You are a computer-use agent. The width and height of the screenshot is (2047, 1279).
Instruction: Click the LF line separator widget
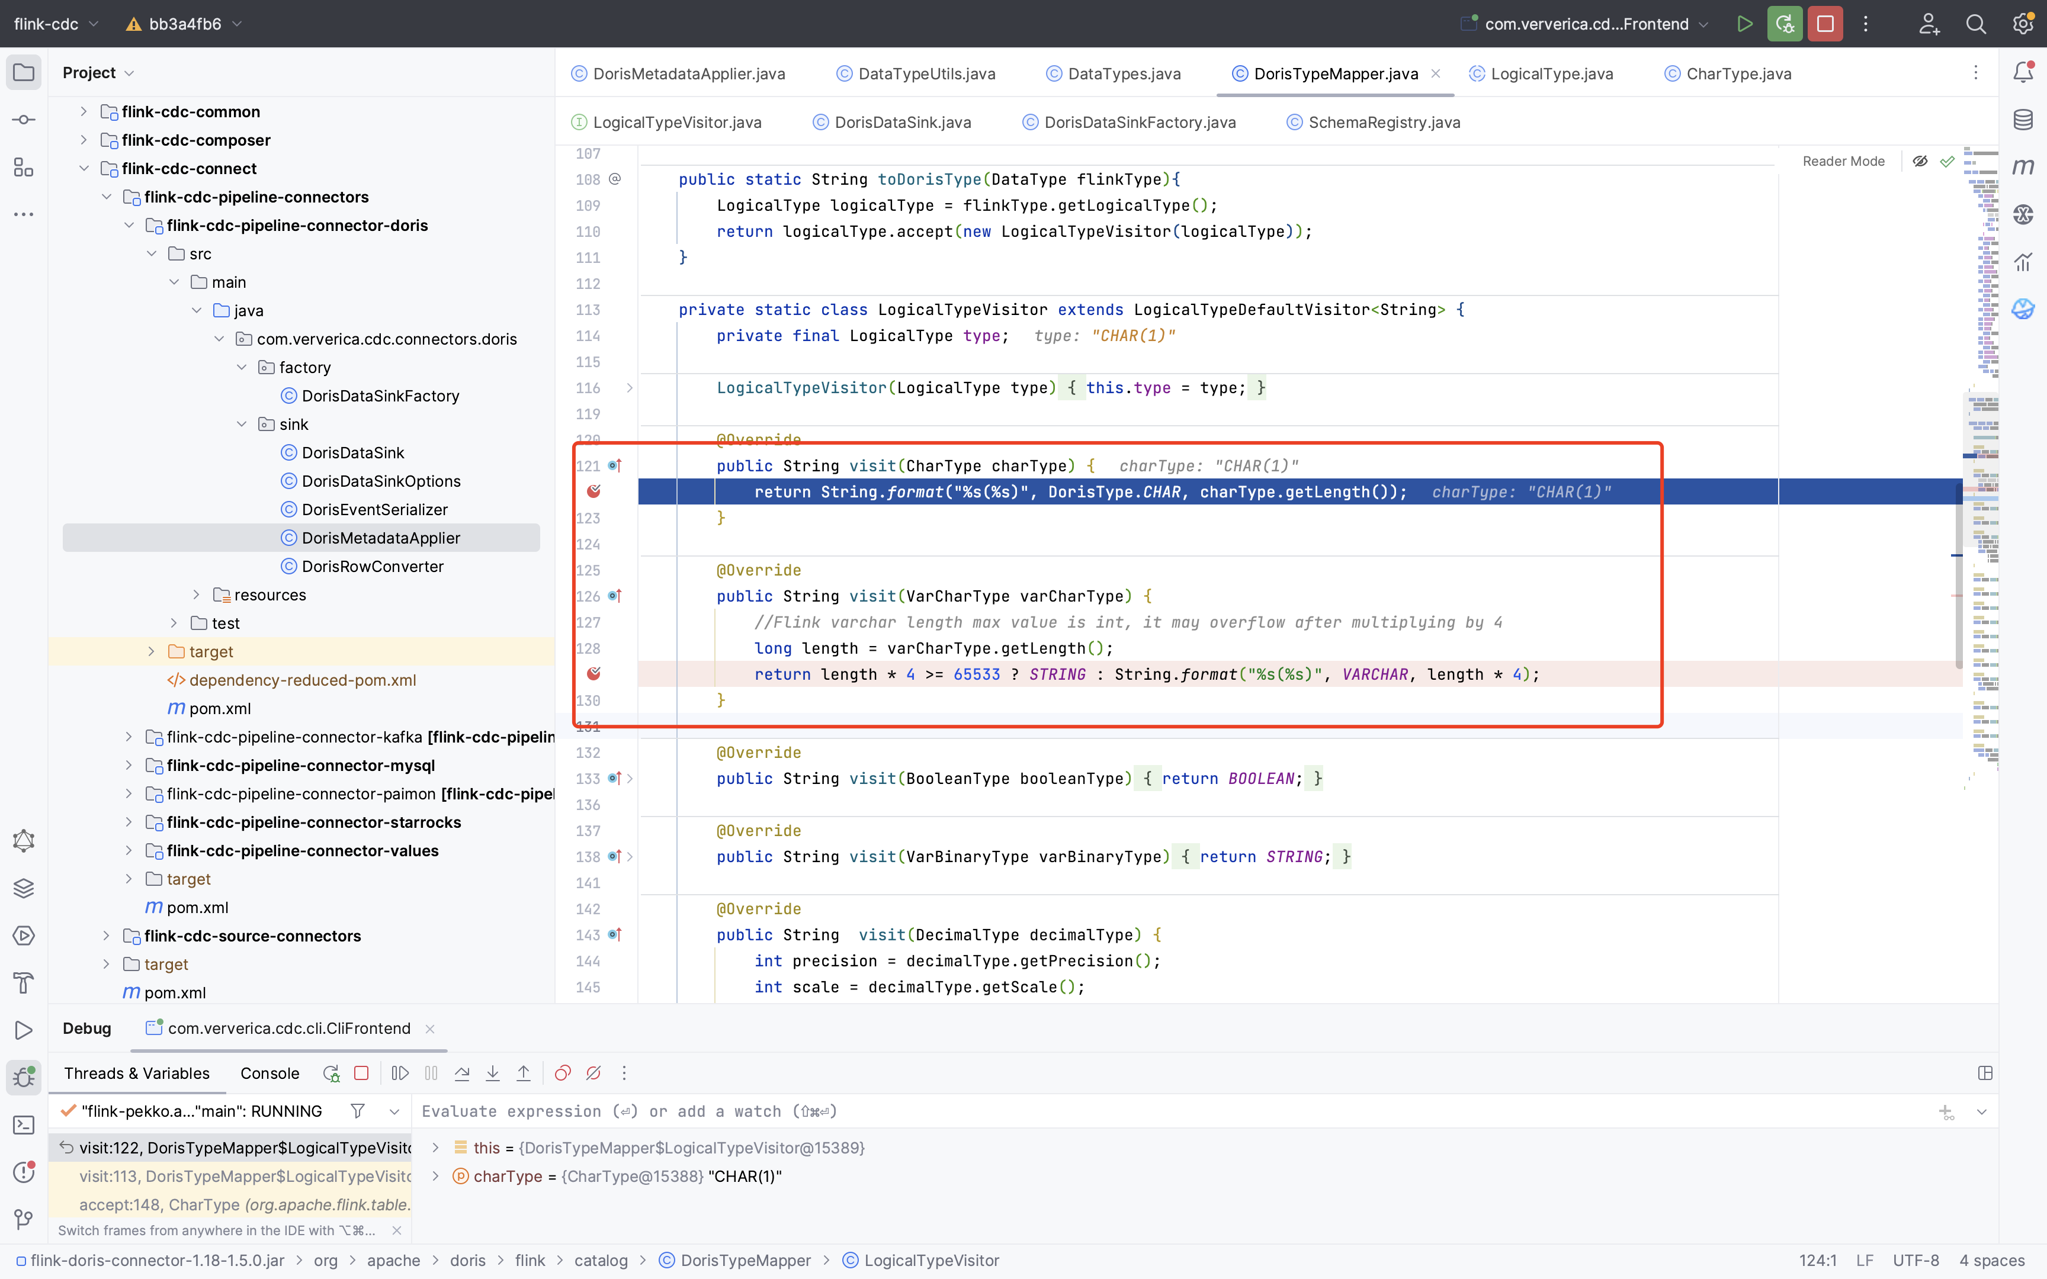[1865, 1261]
